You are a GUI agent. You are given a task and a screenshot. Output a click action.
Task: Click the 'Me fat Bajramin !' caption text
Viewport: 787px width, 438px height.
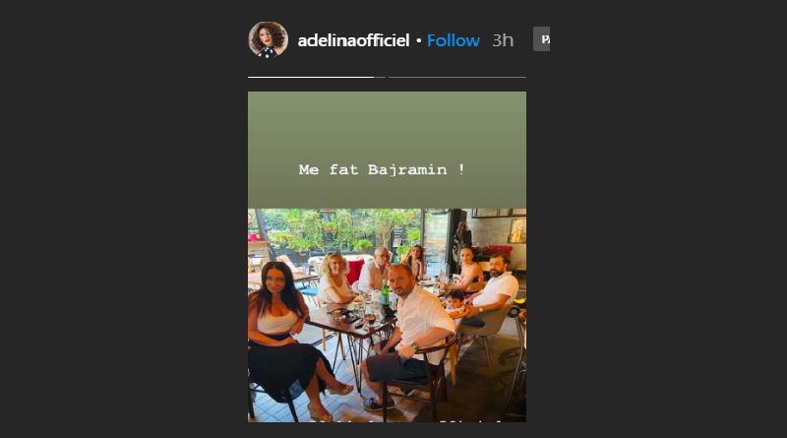383,170
